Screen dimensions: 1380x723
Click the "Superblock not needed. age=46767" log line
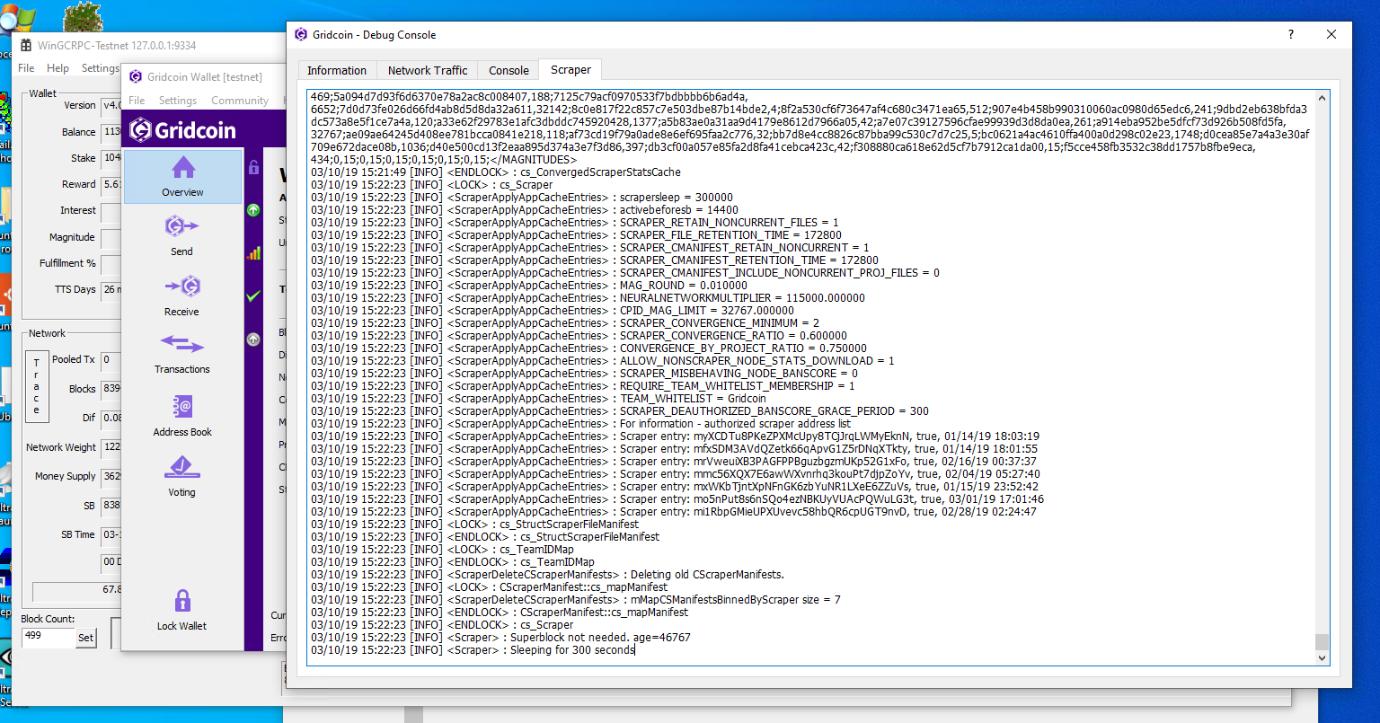(x=500, y=638)
